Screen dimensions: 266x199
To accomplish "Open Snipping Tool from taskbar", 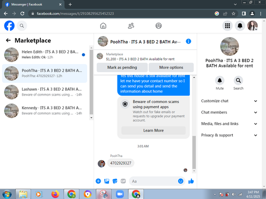I will pos(104,194).
